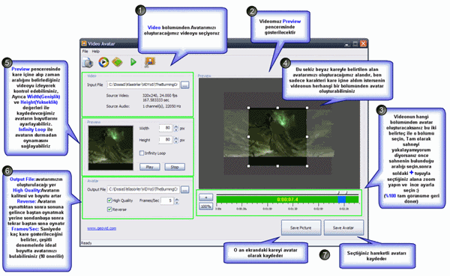The image size is (450, 276).
Task: Click the Height value field
Action: [166, 140]
